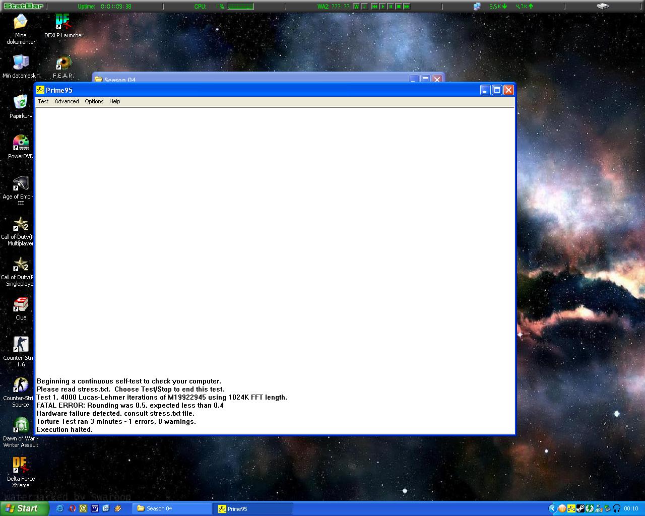Click the Prime95 system tray icon
The width and height of the screenshot is (645, 516).
click(x=571, y=508)
